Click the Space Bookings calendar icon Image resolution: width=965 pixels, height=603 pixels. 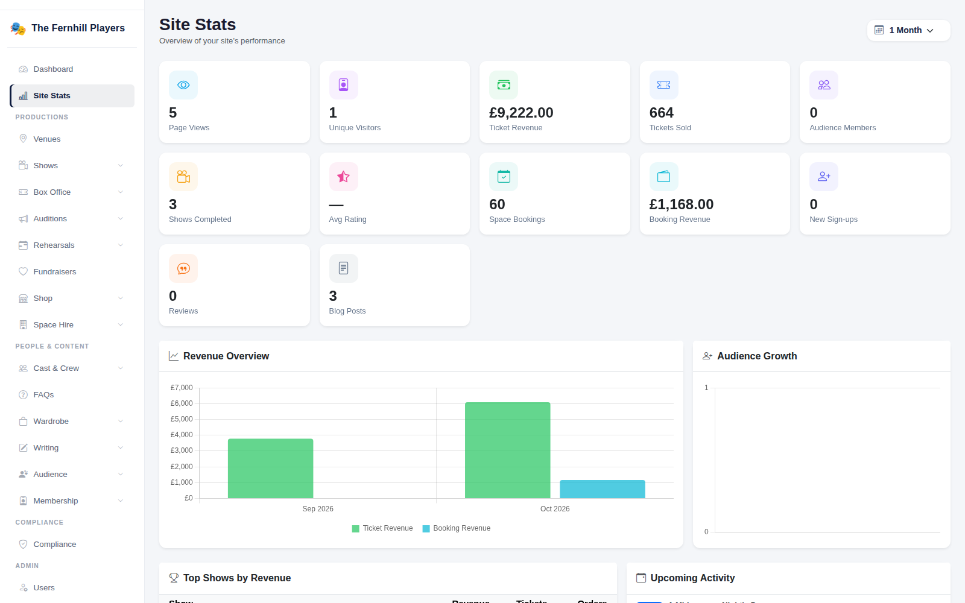click(504, 177)
